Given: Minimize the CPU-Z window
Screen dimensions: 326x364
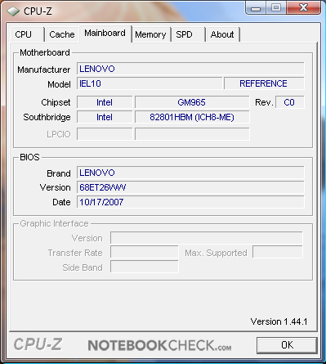Looking at the screenshot, I should 255,7.
